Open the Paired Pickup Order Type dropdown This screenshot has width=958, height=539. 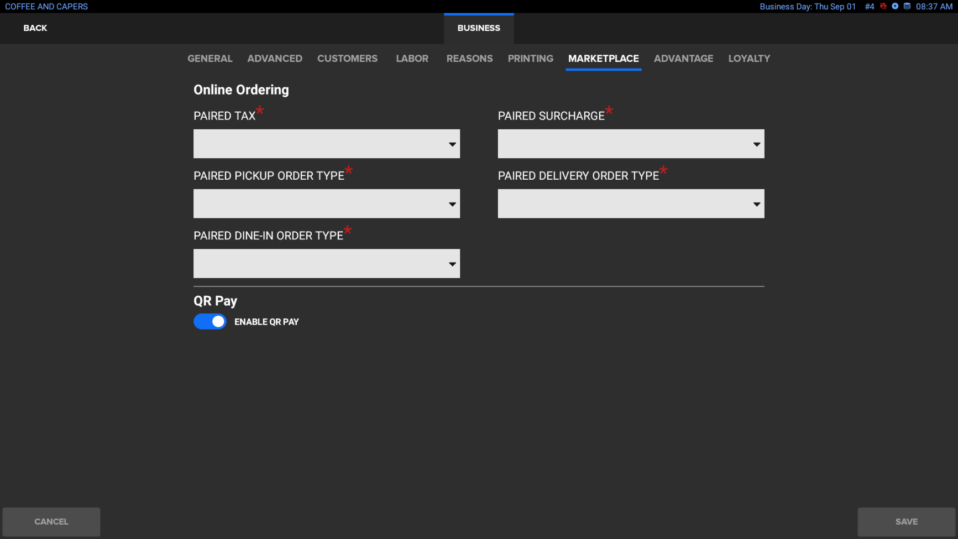(326, 203)
